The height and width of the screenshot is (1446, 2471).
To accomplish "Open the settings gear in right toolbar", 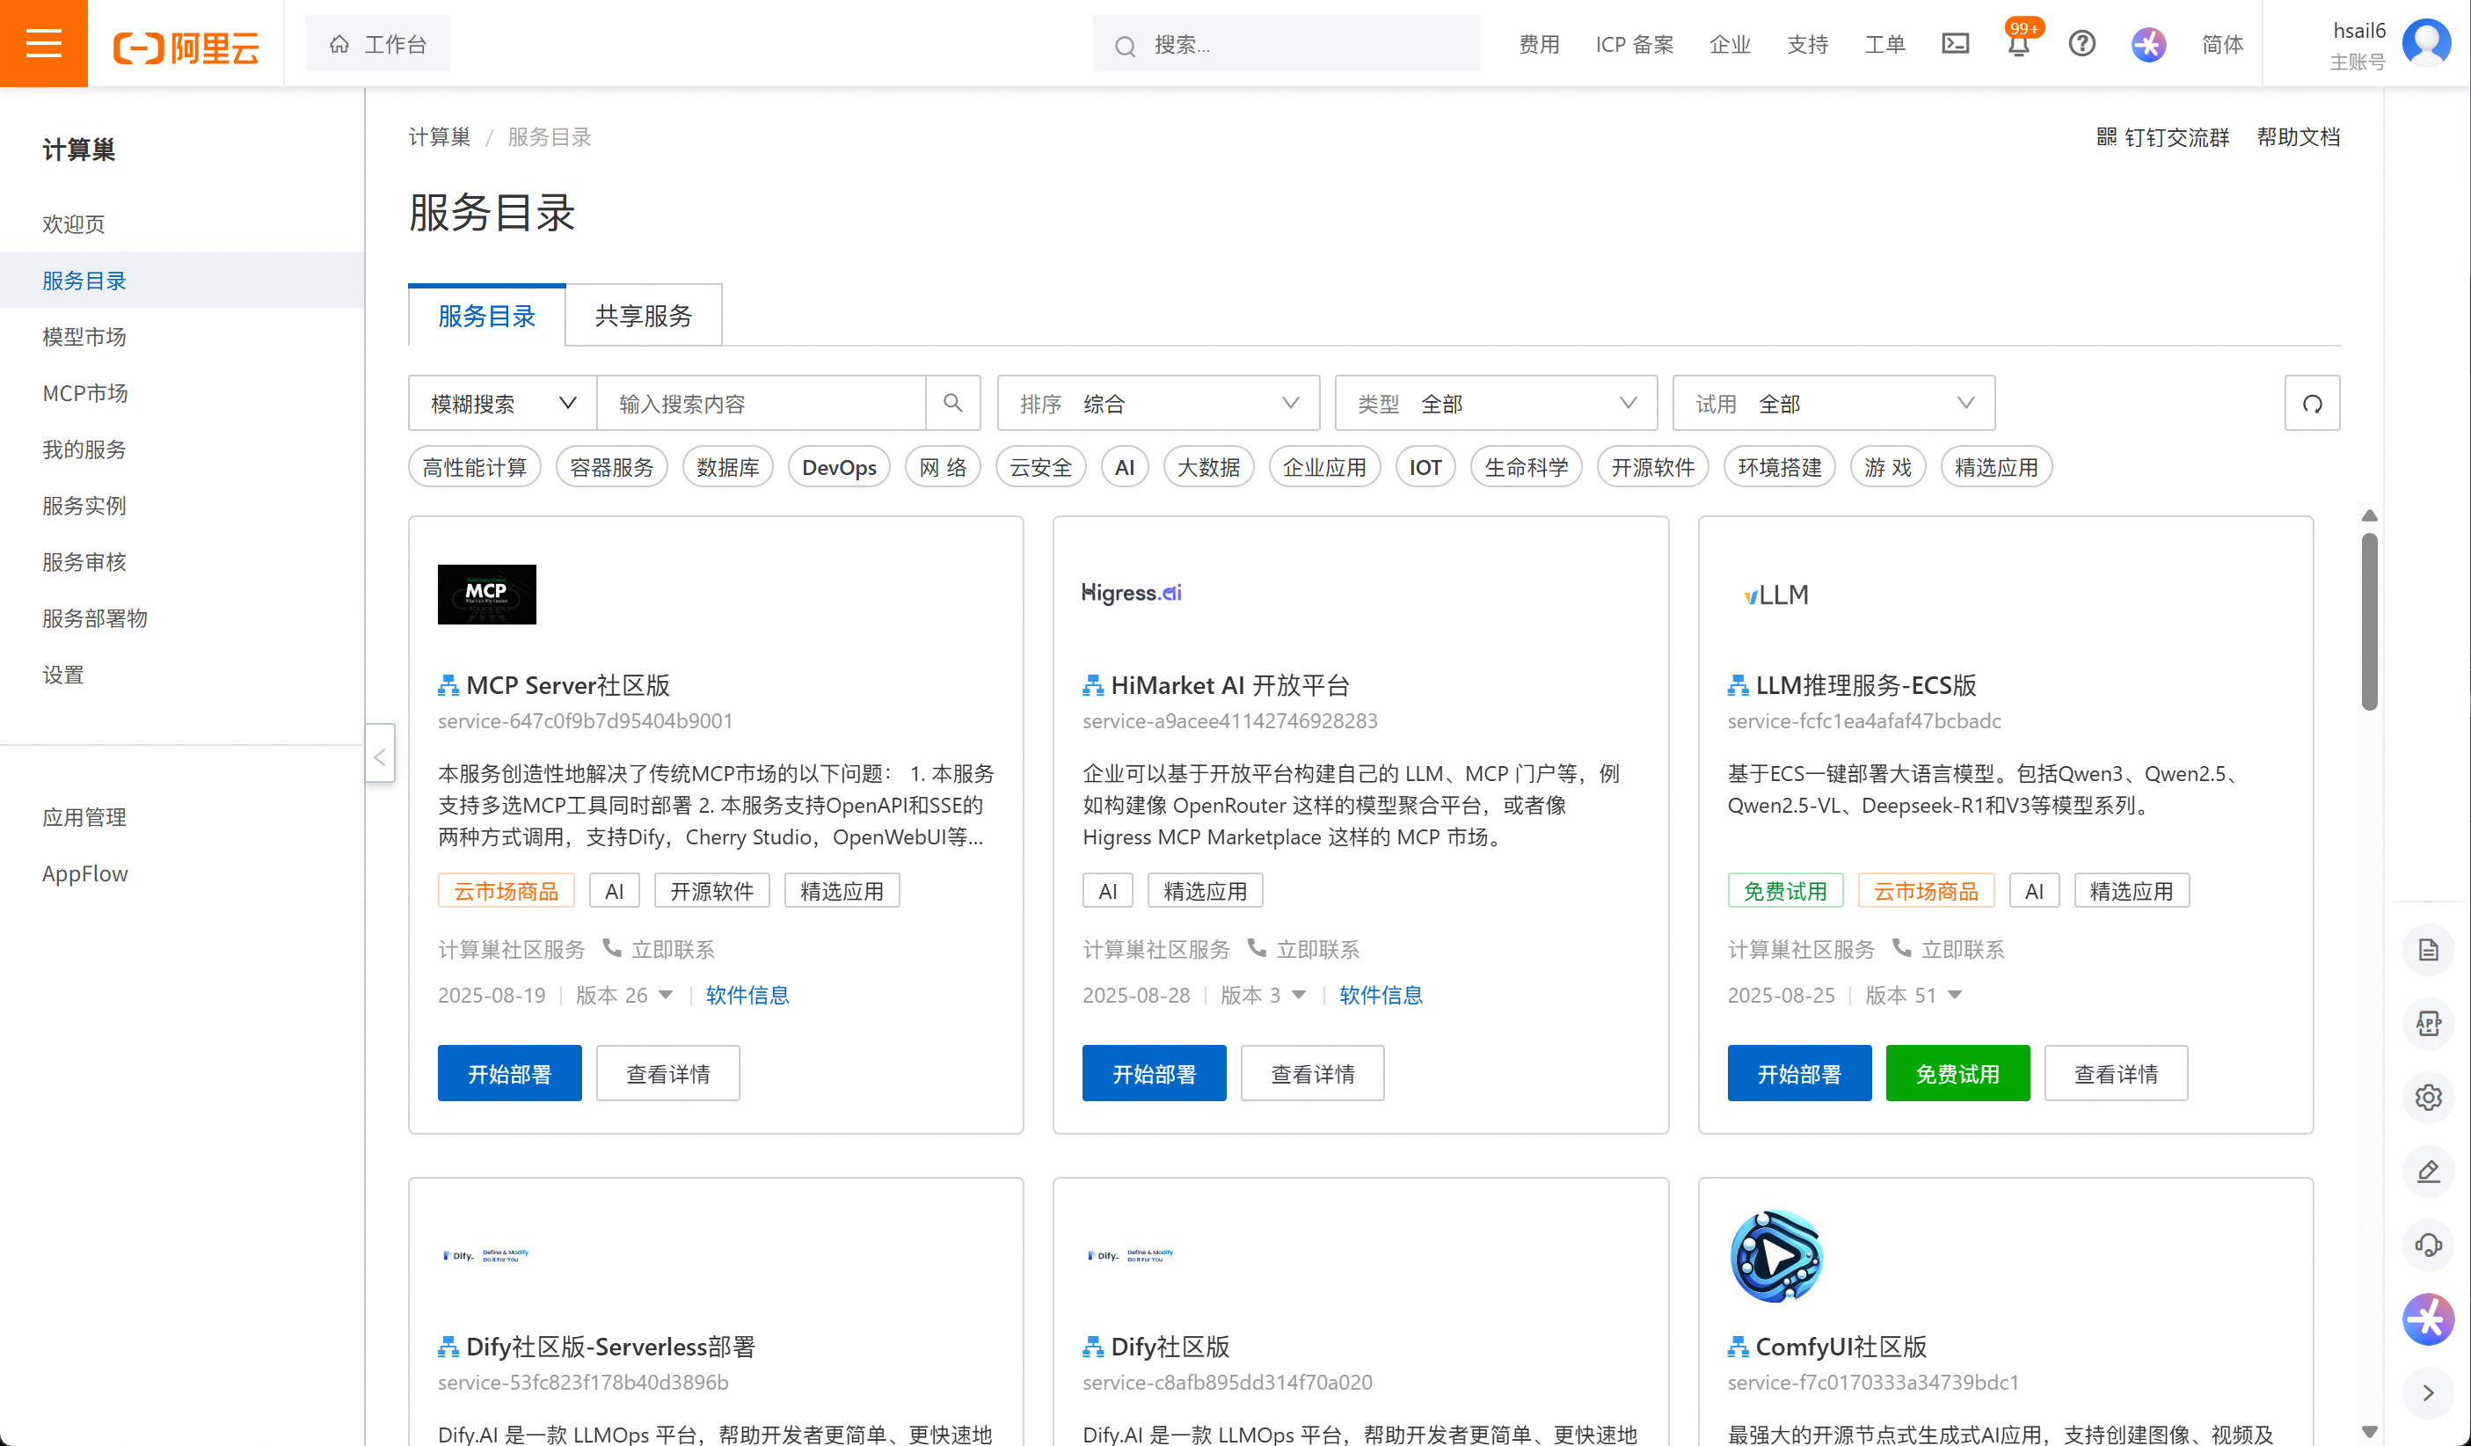I will click(x=2428, y=1097).
